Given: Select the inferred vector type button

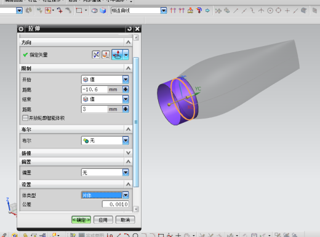Looking at the screenshot, I should coord(117,55).
